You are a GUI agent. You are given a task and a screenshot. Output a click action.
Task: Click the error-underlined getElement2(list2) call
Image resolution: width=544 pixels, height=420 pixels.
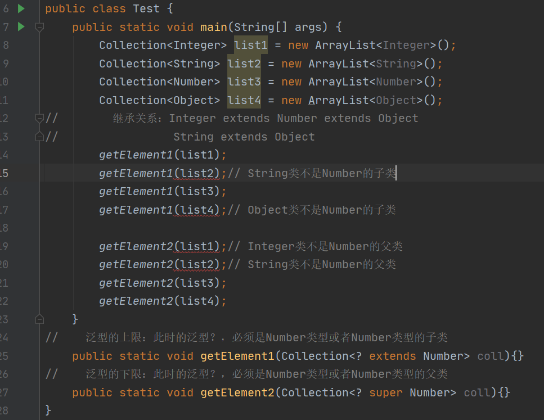[160, 264]
